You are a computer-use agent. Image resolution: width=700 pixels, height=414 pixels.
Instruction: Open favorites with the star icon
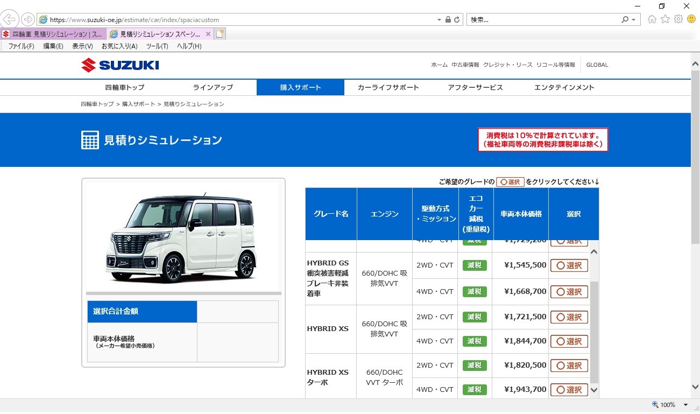665,19
